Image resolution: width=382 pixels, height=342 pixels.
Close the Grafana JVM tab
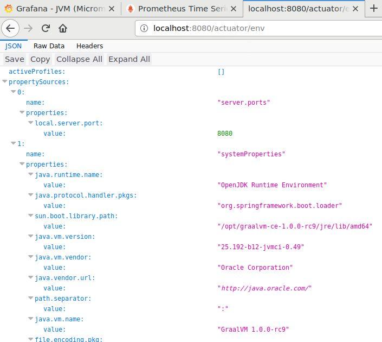pos(112,9)
